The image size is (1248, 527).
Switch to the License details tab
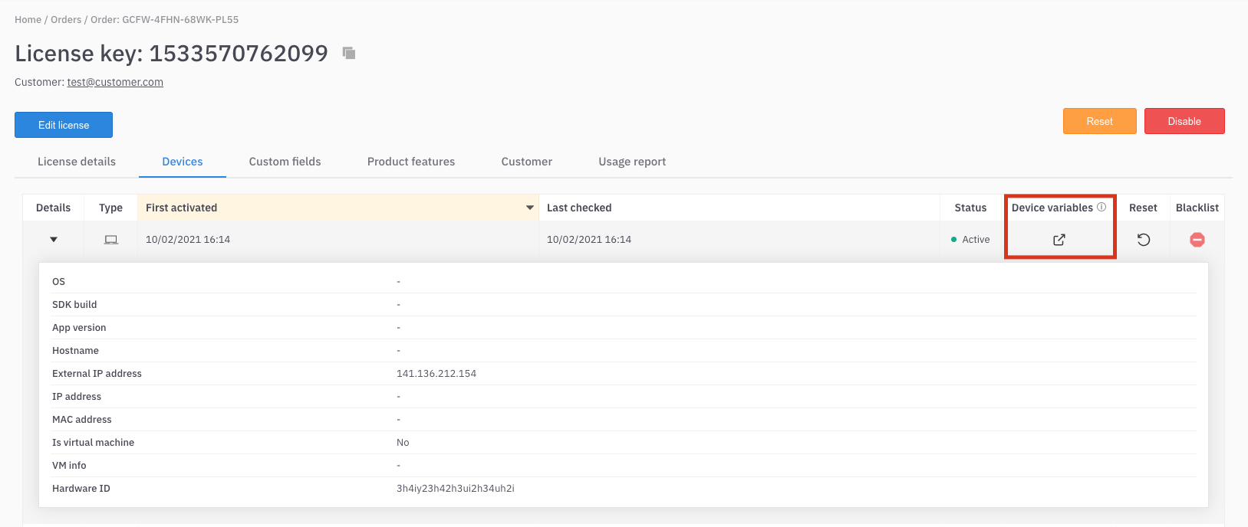[77, 162]
